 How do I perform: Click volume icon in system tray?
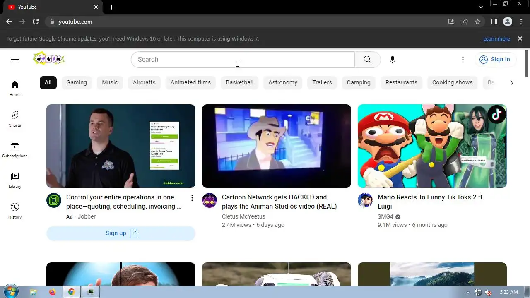(488, 292)
